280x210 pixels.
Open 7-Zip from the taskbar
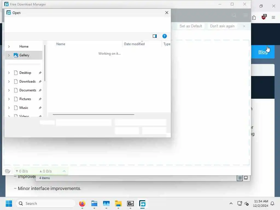[130, 203]
